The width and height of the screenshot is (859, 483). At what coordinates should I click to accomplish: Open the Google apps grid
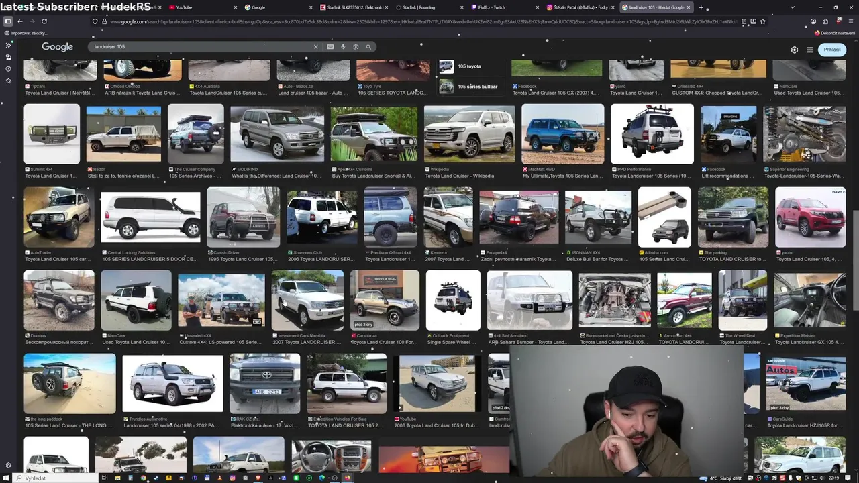pos(810,50)
